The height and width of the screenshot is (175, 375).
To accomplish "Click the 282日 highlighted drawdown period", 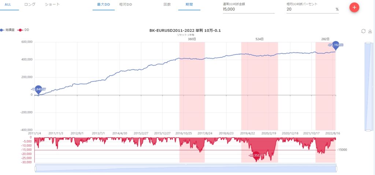I will tap(326, 87).
